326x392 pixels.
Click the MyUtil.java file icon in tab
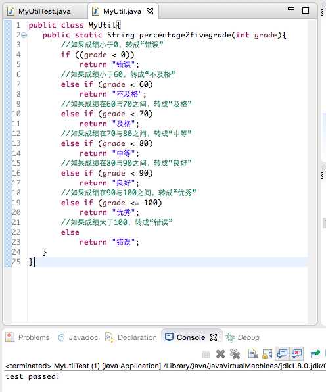click(x=95, y=11)
